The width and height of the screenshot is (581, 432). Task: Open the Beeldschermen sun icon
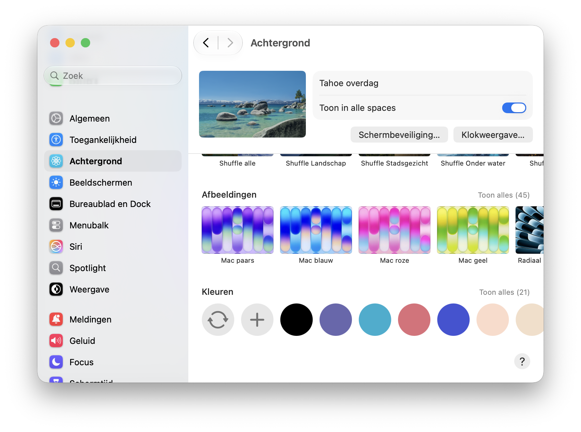tap(56, 183)
